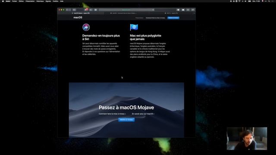This screenshot has width=276, height=155.
Task: Switch to the macOS Mojave tab
Action: pos(81,13)
